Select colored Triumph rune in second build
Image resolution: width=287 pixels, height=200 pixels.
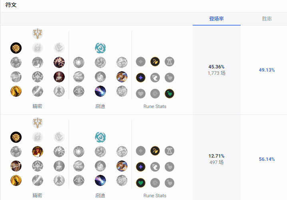click(x=38, y=152)
